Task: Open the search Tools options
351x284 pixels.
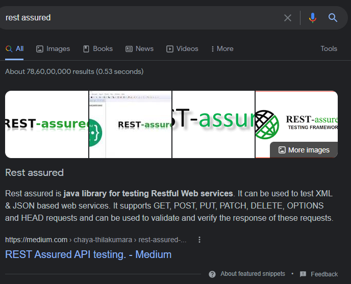Action: (x=329, y=49)
